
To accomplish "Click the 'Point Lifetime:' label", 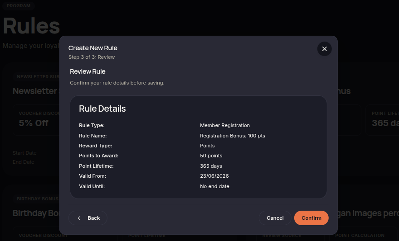I will click(96, 166).
